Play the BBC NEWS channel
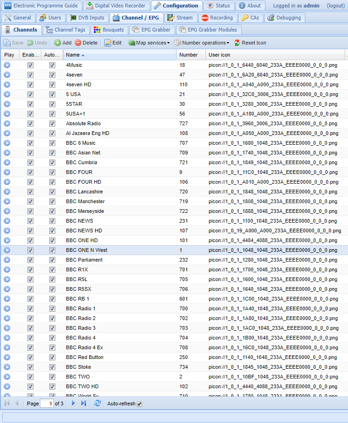Viewport: 348px width, 423px height. point(7,221)
